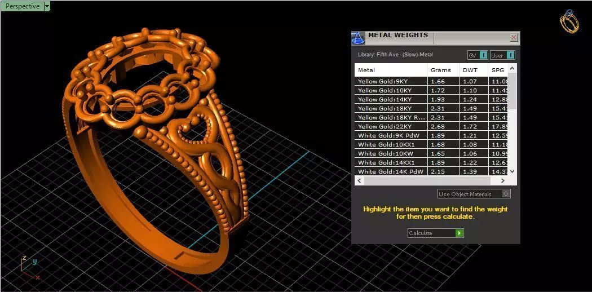Click the 1.21 DWT value for 9K PdW
The image size is (592, 292).
(x=470, y=135)
